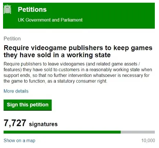Open the Show on a map link

click(x=19, y=140)
